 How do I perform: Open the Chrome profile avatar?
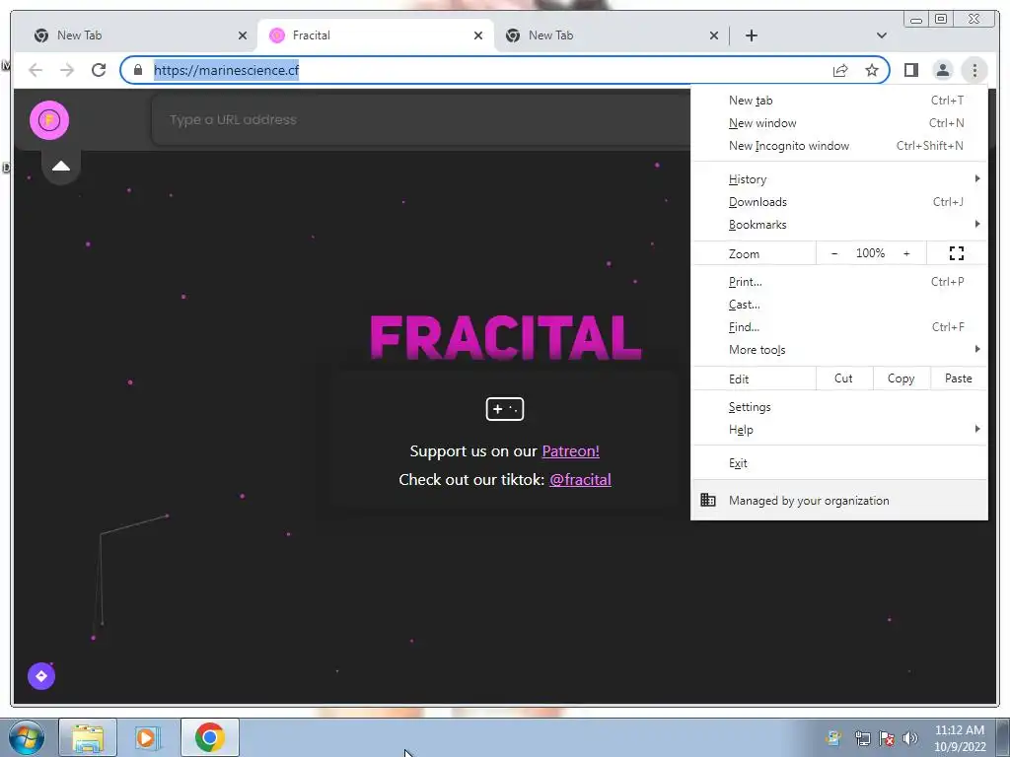(942, 70)
